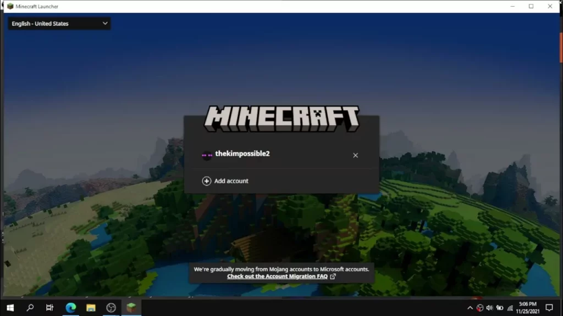Click the battery power tray icon
This screenshot has height=316, width=563.
[500, 308]
